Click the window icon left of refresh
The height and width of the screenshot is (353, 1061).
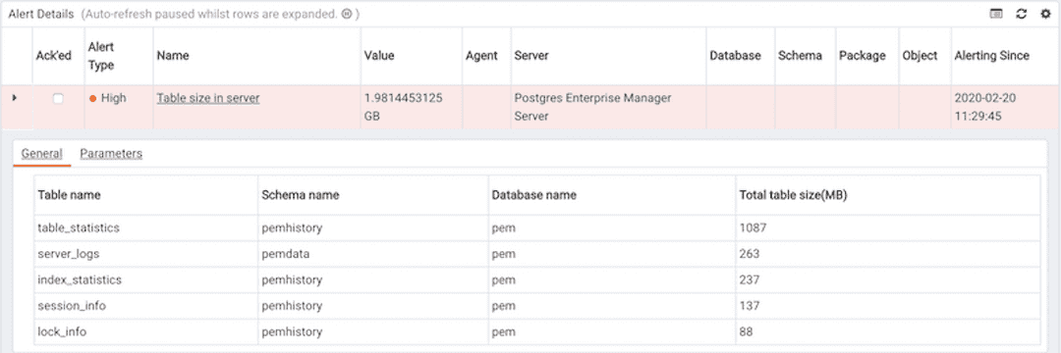[997, 14]
